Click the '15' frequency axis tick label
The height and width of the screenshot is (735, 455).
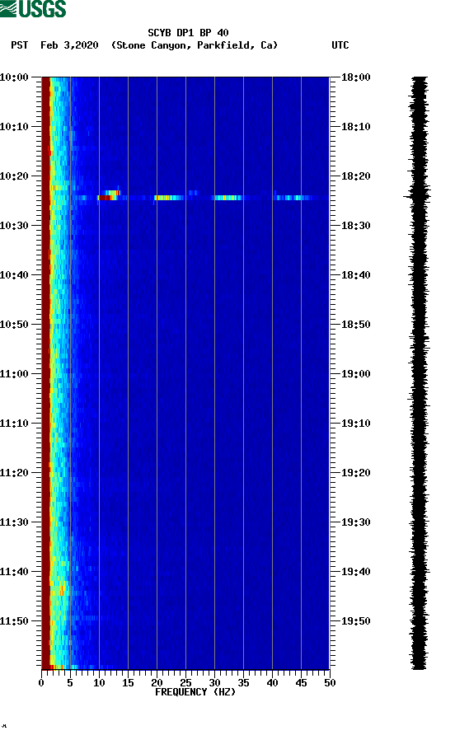(x=128, y=683)
